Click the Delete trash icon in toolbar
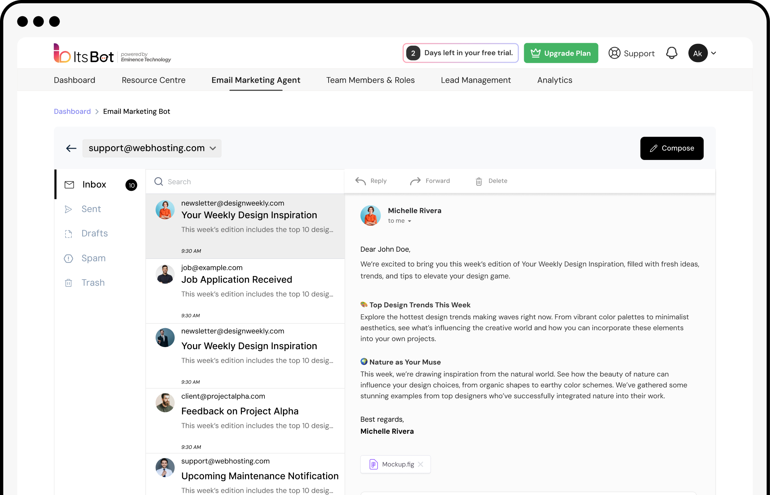Screen dimensions: 770x495 coord(479,181)
